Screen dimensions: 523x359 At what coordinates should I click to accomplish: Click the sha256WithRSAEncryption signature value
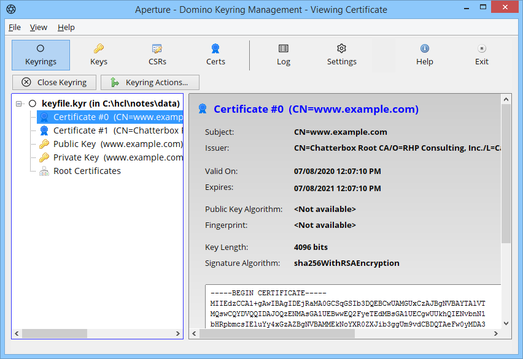pos(347,263)
